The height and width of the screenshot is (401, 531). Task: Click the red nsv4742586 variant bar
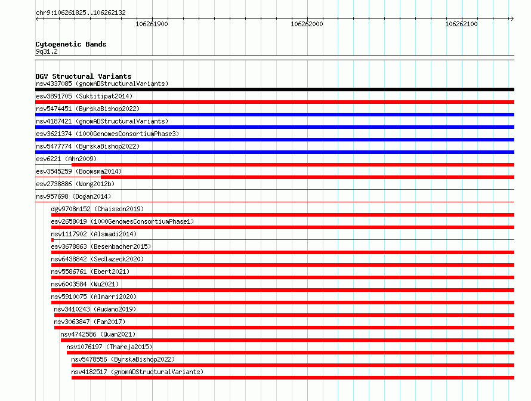click(x=288, y=340)
